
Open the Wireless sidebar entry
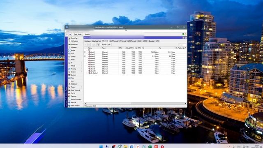click(x=74, y=47)
